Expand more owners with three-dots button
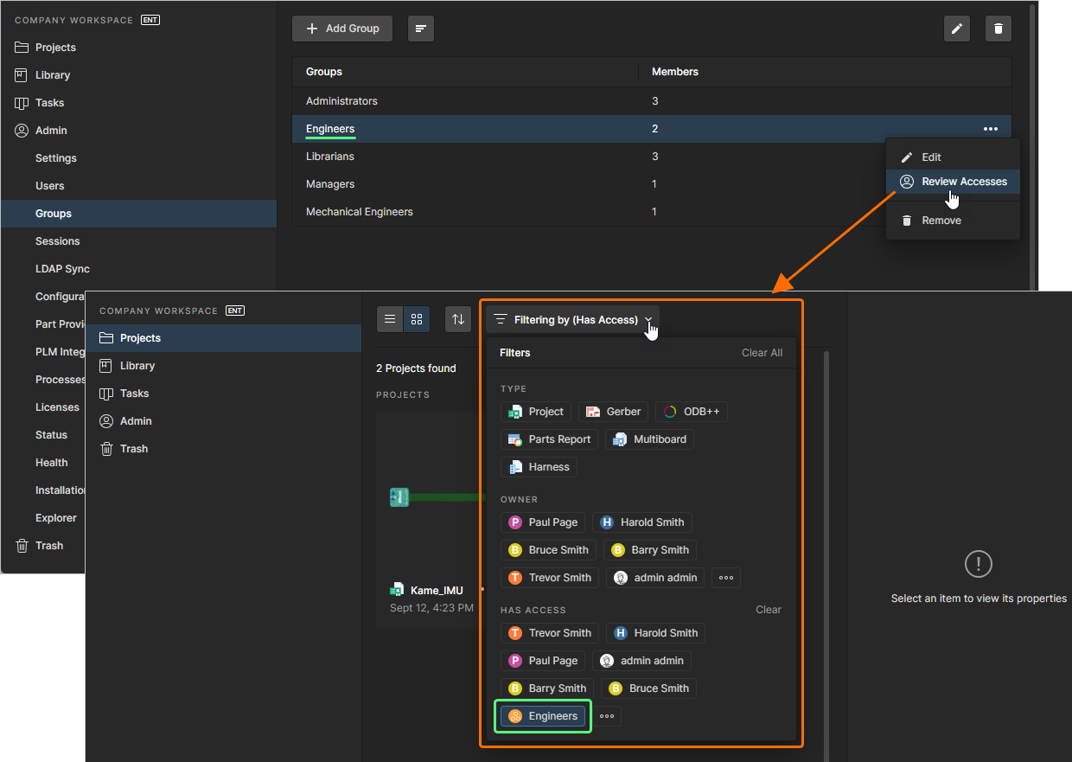 tap(726, 578)
